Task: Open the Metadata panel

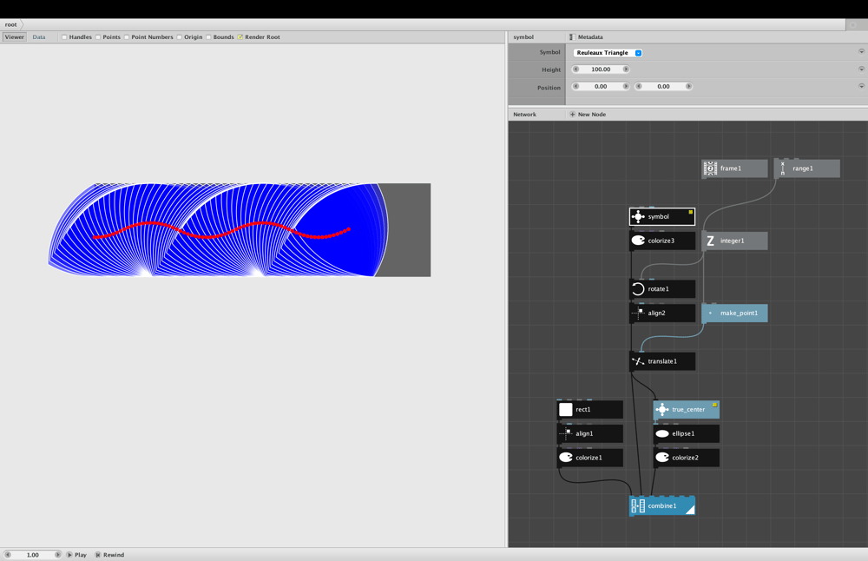Action: click(x=586, y=37)
